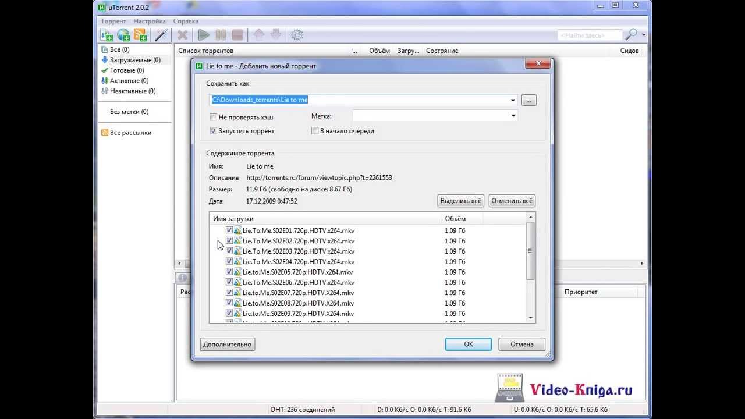Click 'Список торрентов' column header
The image size is (745, 419).
(x=205, y=51)
